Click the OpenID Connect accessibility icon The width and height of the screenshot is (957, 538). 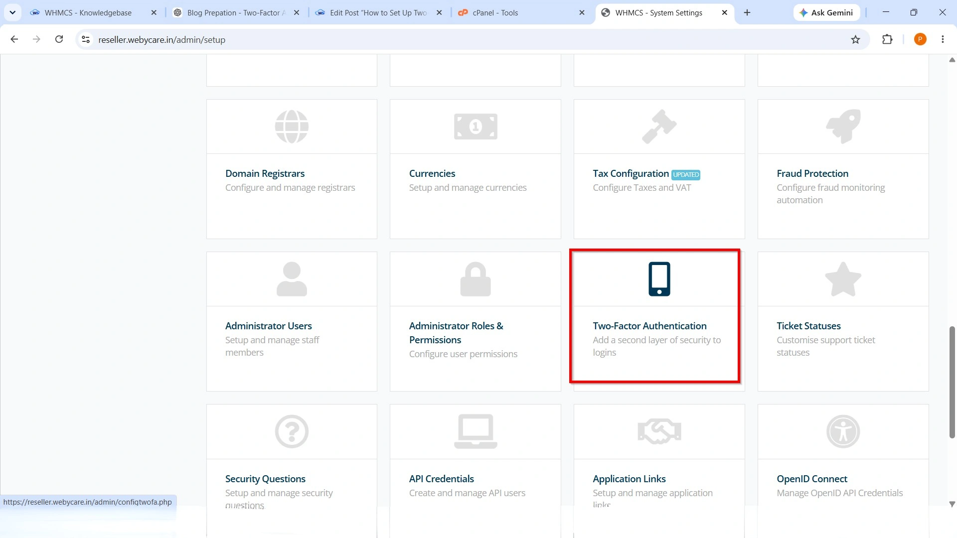(843, 431)
